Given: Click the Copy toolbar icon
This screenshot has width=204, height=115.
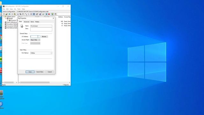Looking at the screenshot, I should pos(20,14).
